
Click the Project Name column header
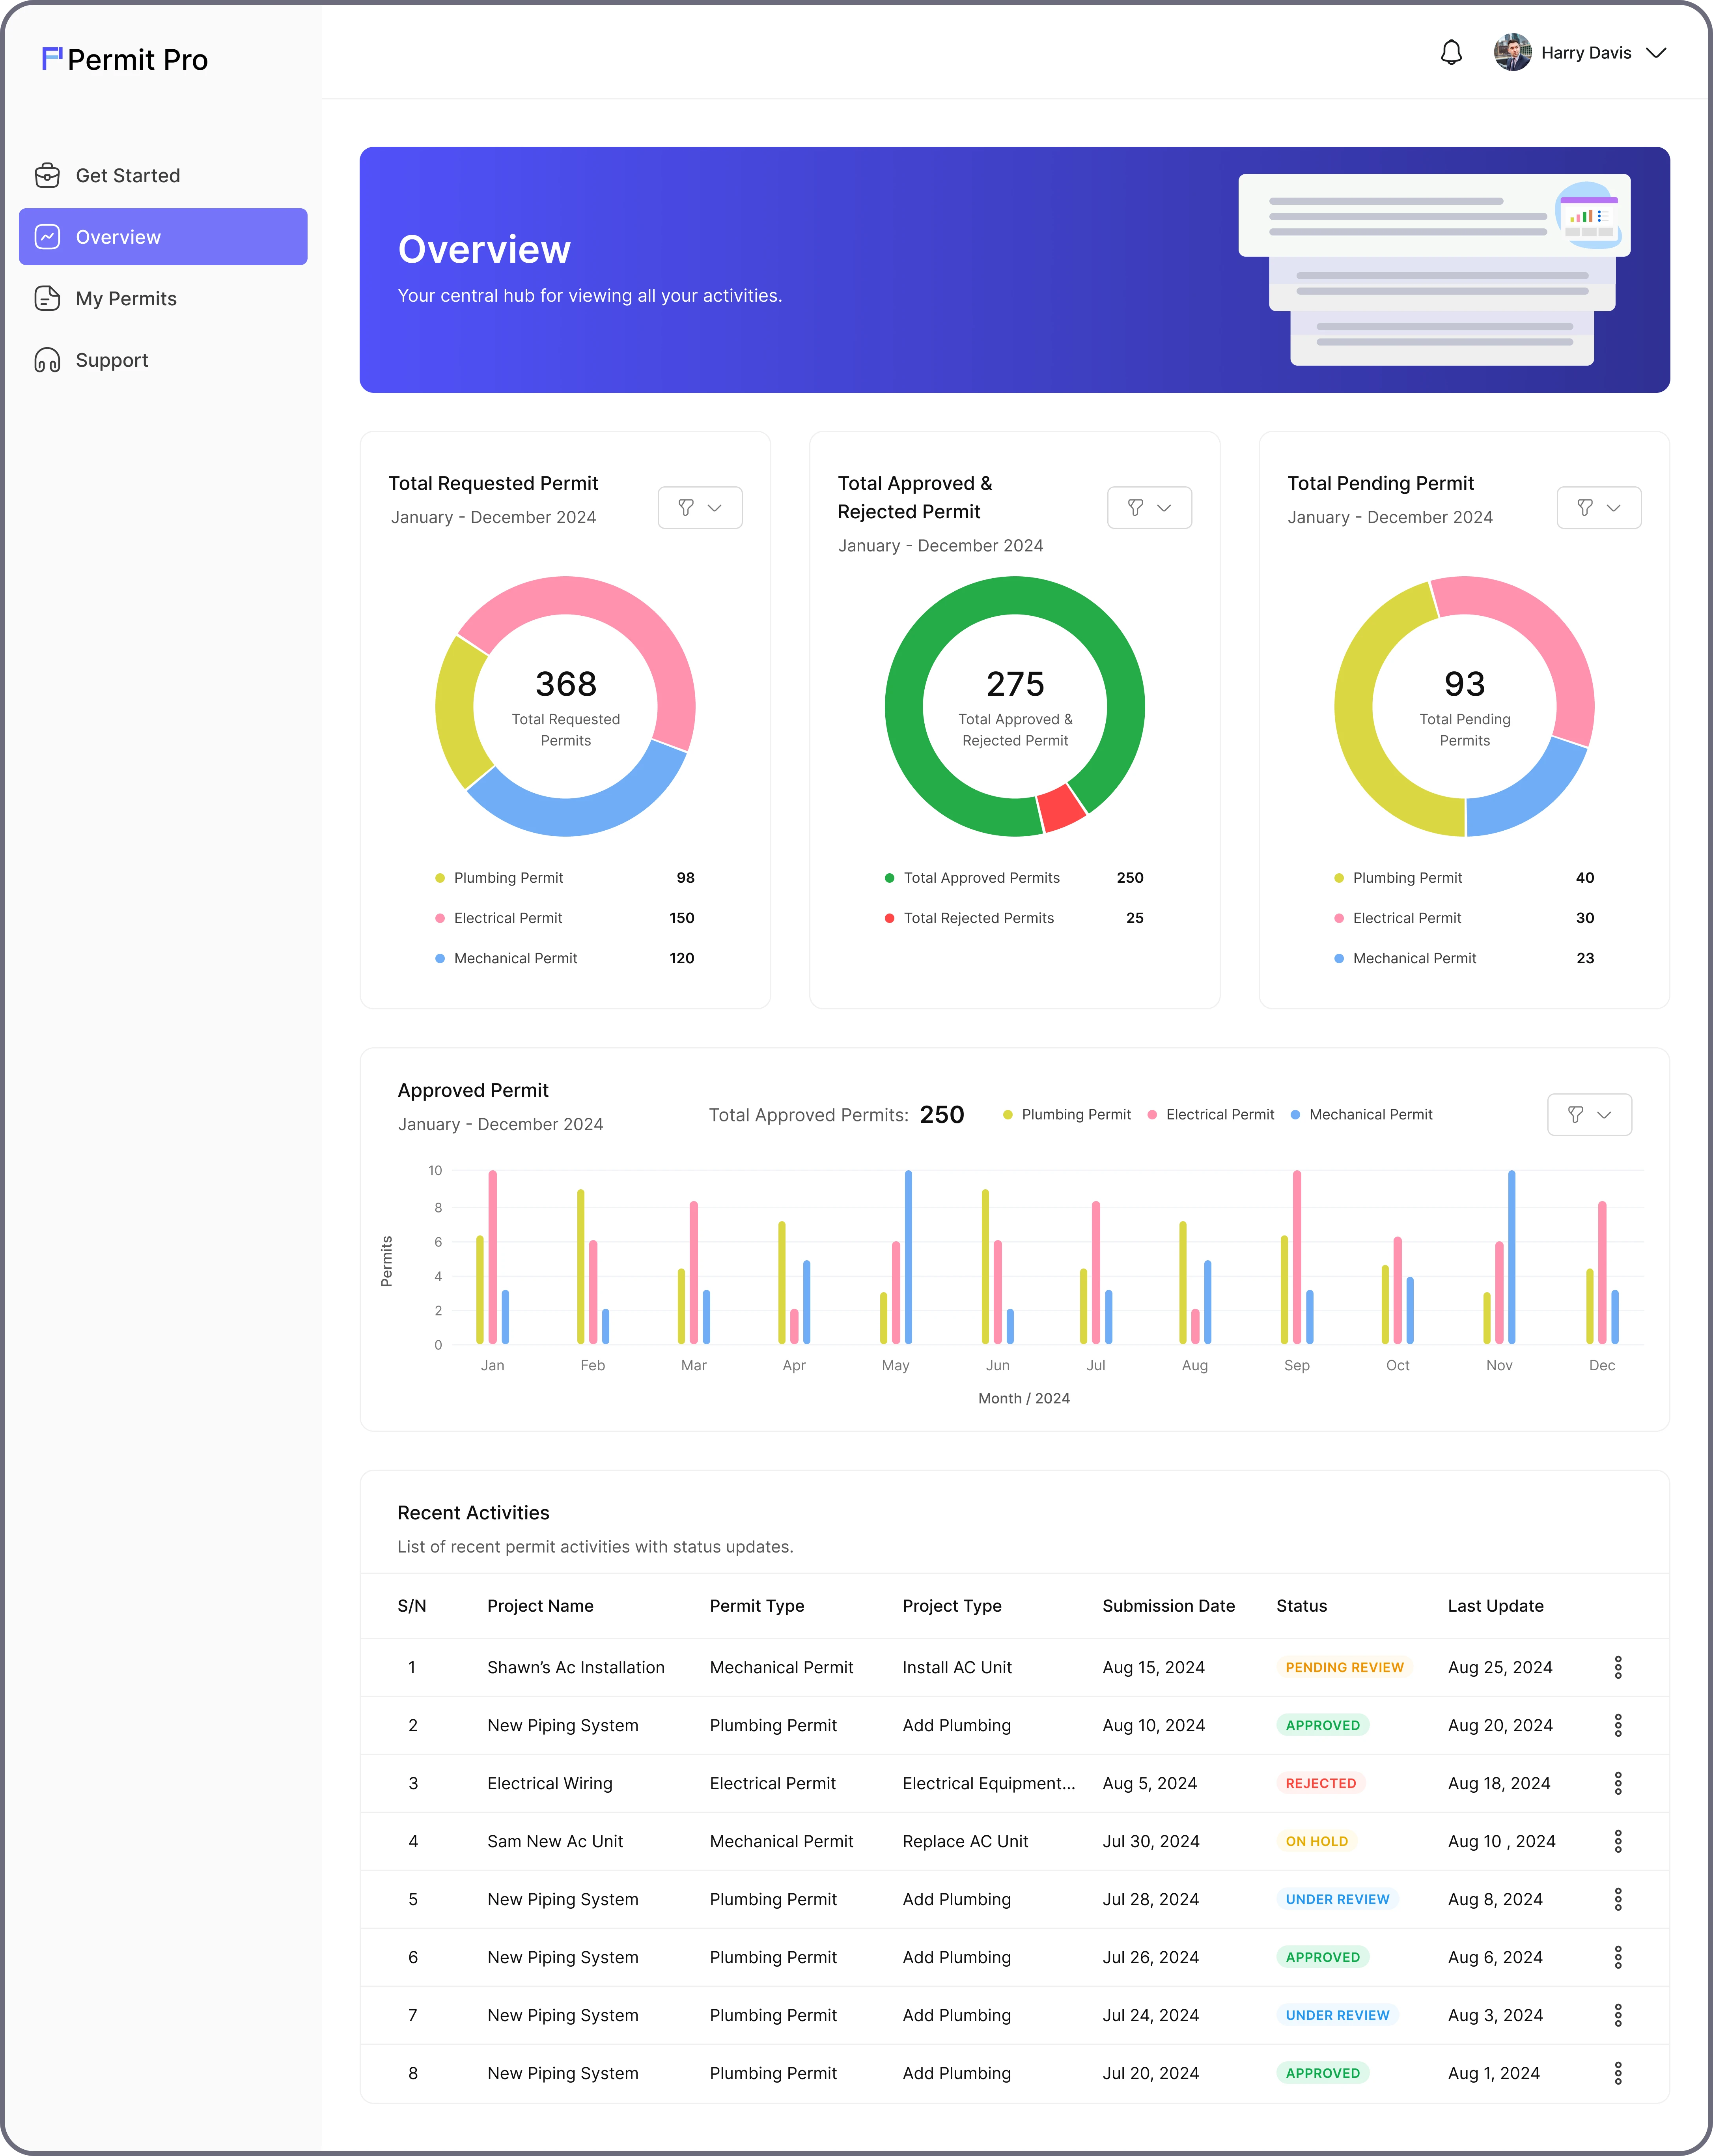click(x=540, y=1606)
